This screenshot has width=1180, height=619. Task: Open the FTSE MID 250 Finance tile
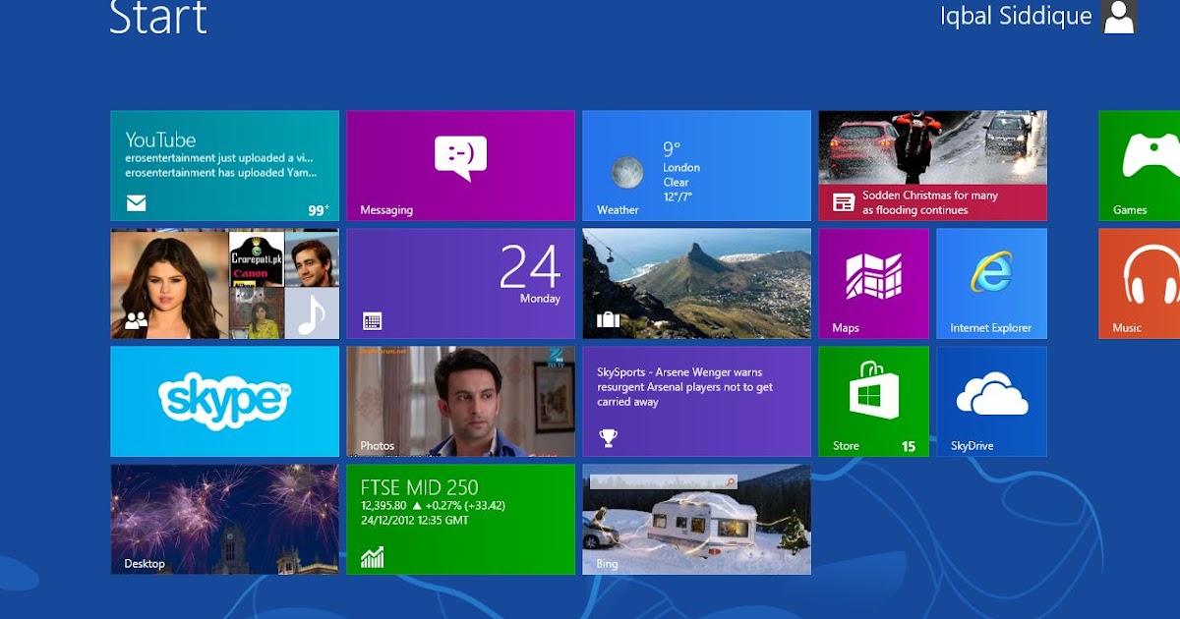[x=460, y=519]
